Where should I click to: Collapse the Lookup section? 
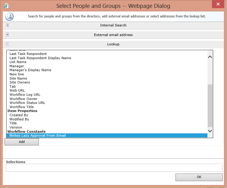pyautogui.click(x=8, y=44)
